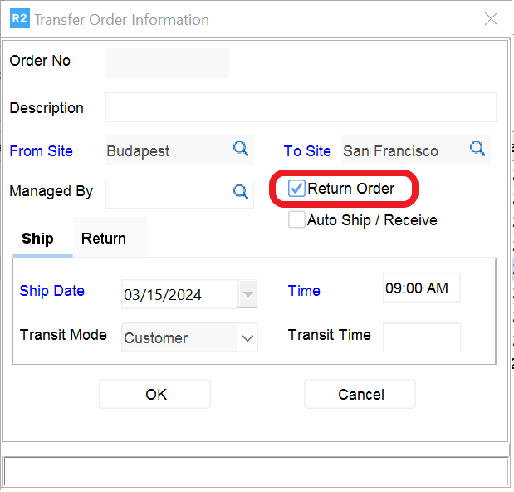
Task: Switch to the Return tab
Action: (x=104, y=239)
